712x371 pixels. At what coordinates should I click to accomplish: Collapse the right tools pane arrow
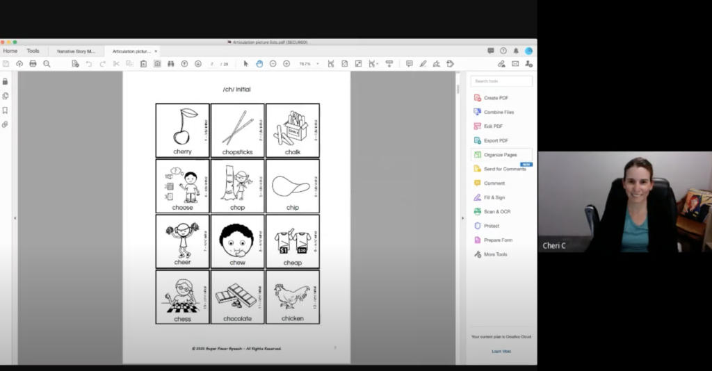click(462, 218)
